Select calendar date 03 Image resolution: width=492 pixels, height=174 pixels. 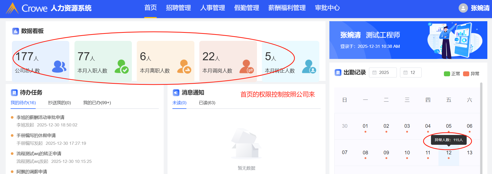[407, 126]
